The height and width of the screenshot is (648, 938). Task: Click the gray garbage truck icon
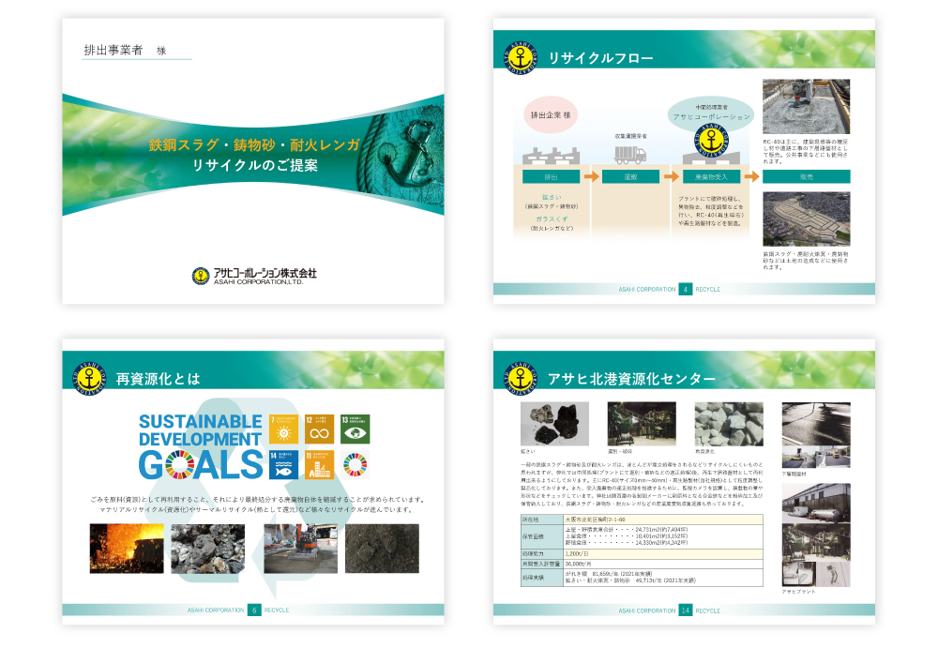click(x=630, y=156)
